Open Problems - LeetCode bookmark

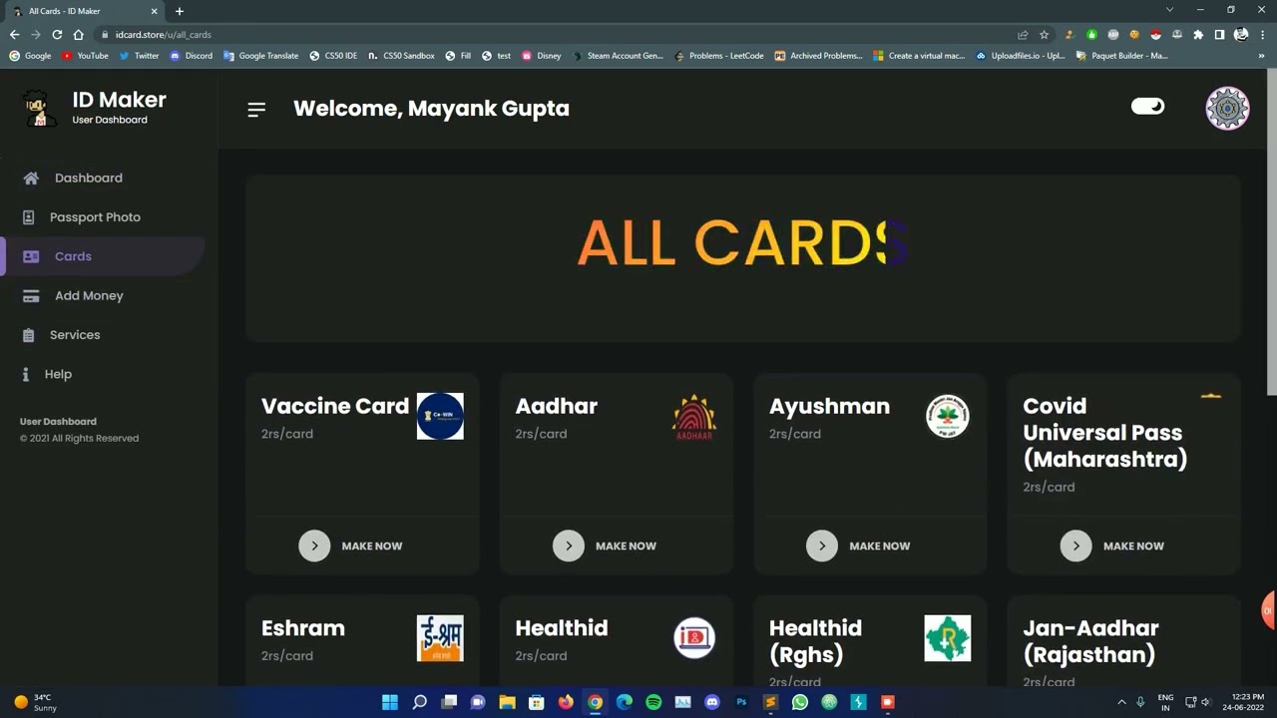[718, 56]
